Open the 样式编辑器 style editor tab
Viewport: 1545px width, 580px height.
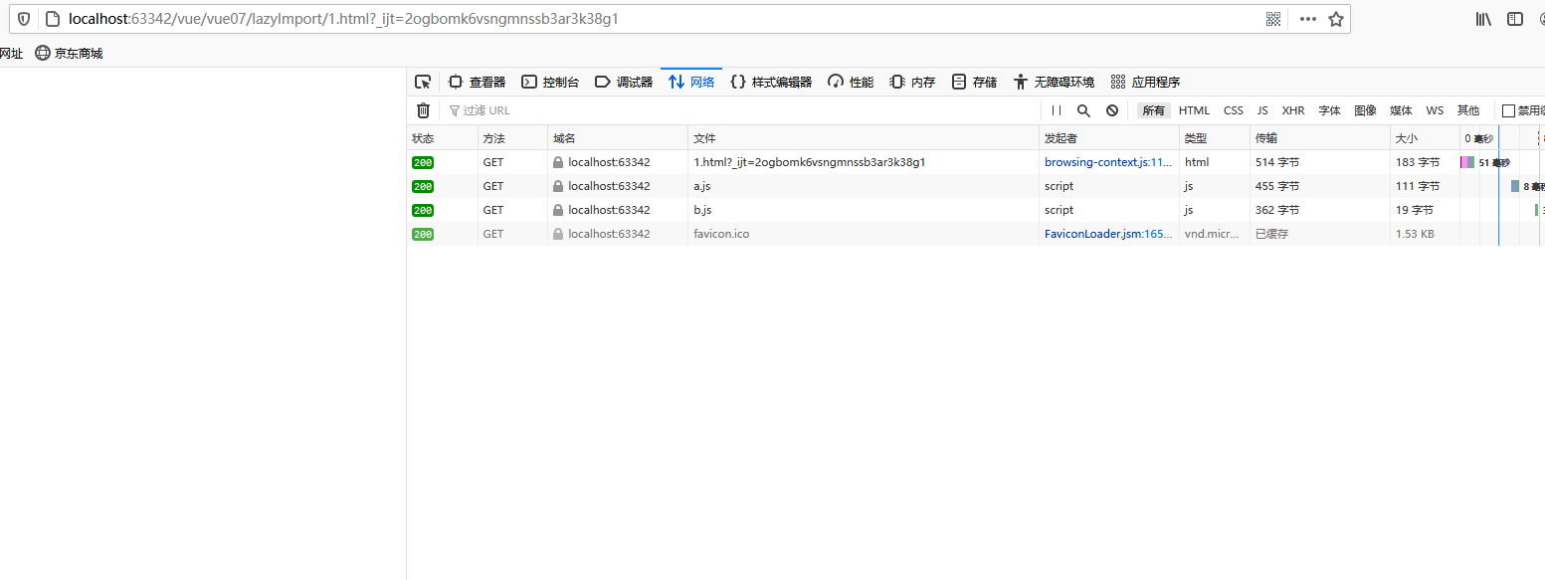[x=771, y=82]
